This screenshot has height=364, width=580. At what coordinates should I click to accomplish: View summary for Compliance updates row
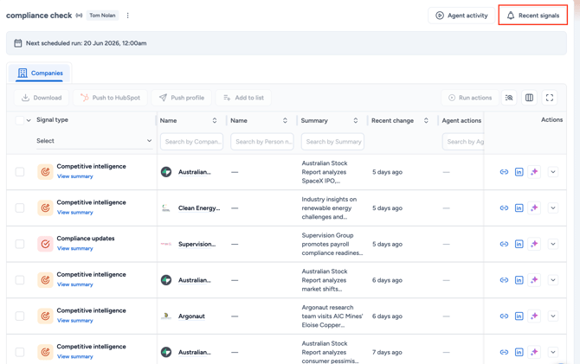click(x=75, y=248)
